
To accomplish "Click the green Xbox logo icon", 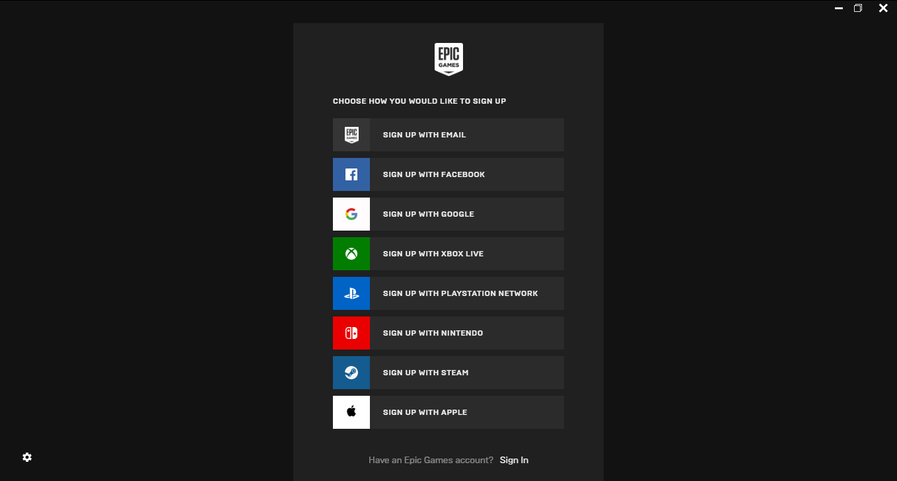I will pos(351,254).
